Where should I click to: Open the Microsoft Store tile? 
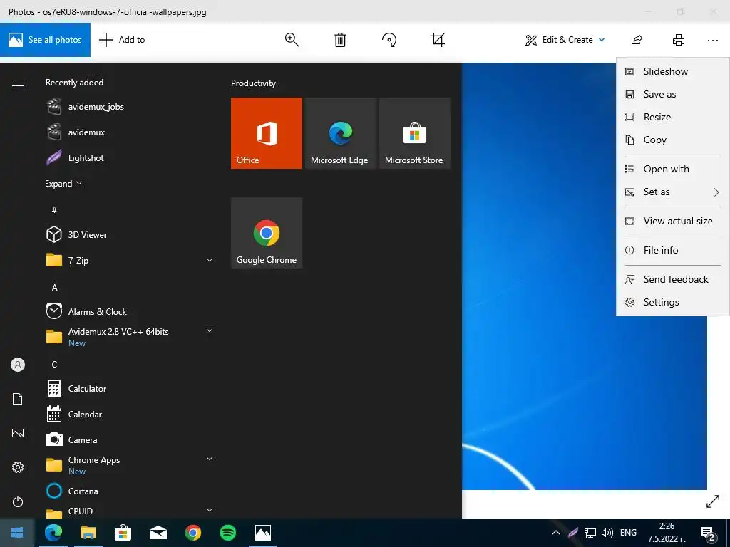click(415, 133)
